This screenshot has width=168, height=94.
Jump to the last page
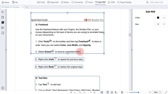94,92
